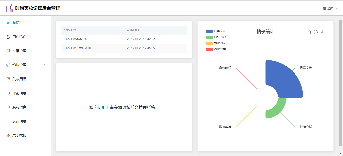The image size is (343, 156).
Task: Toggle the 护肤心得 legend item
Action: [x=216, y=37]
